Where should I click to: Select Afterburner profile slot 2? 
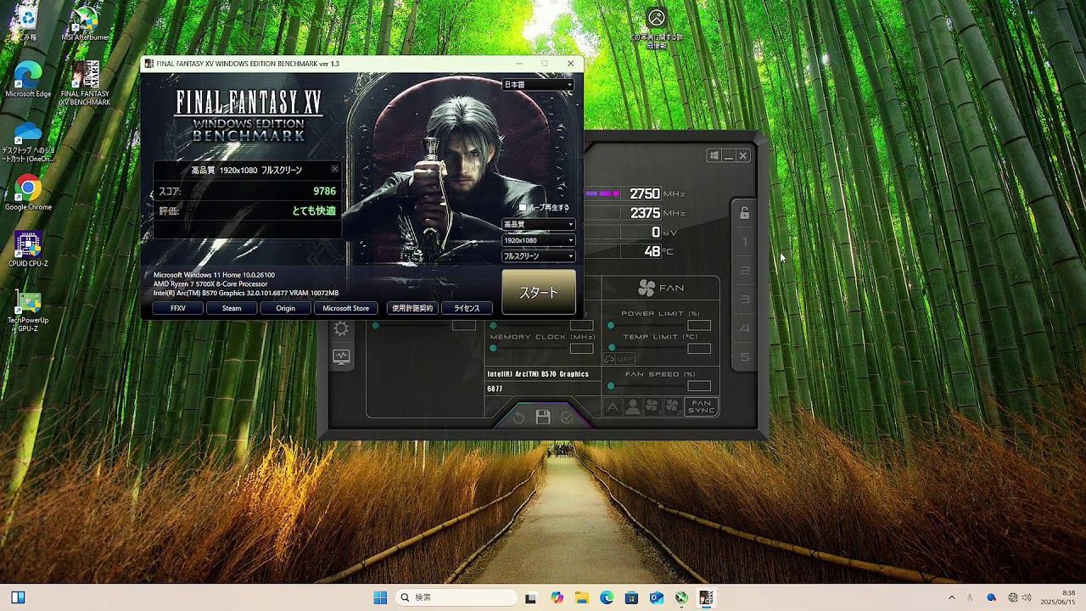(x=746, y=271)
